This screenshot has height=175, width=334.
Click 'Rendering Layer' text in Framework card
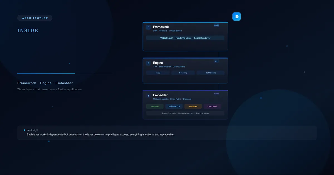pyautogui.click(x=183, y=38)
